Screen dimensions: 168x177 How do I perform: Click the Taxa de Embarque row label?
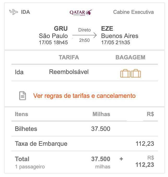click(x=41, y=144)
